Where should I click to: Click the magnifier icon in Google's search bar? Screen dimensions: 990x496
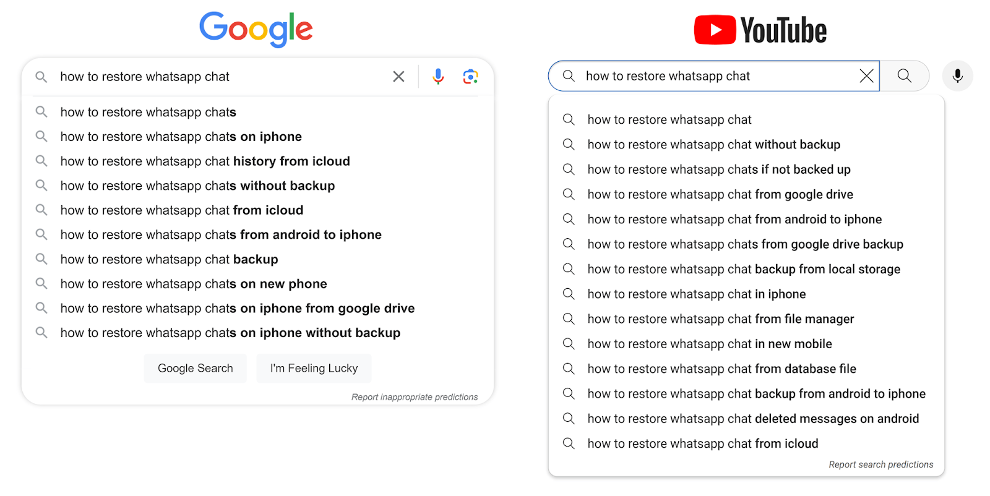coord(41,76)
